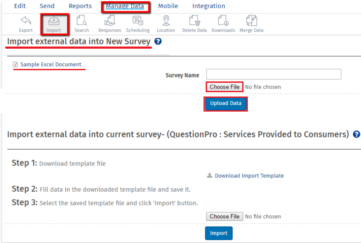This screenshot has width=361, height=243.
Task: Click the Export toolbar icon
Action: pyautogui.click(x=26, y=24)
